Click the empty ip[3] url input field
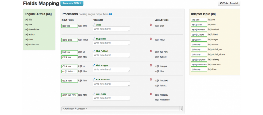 point(70,66)
